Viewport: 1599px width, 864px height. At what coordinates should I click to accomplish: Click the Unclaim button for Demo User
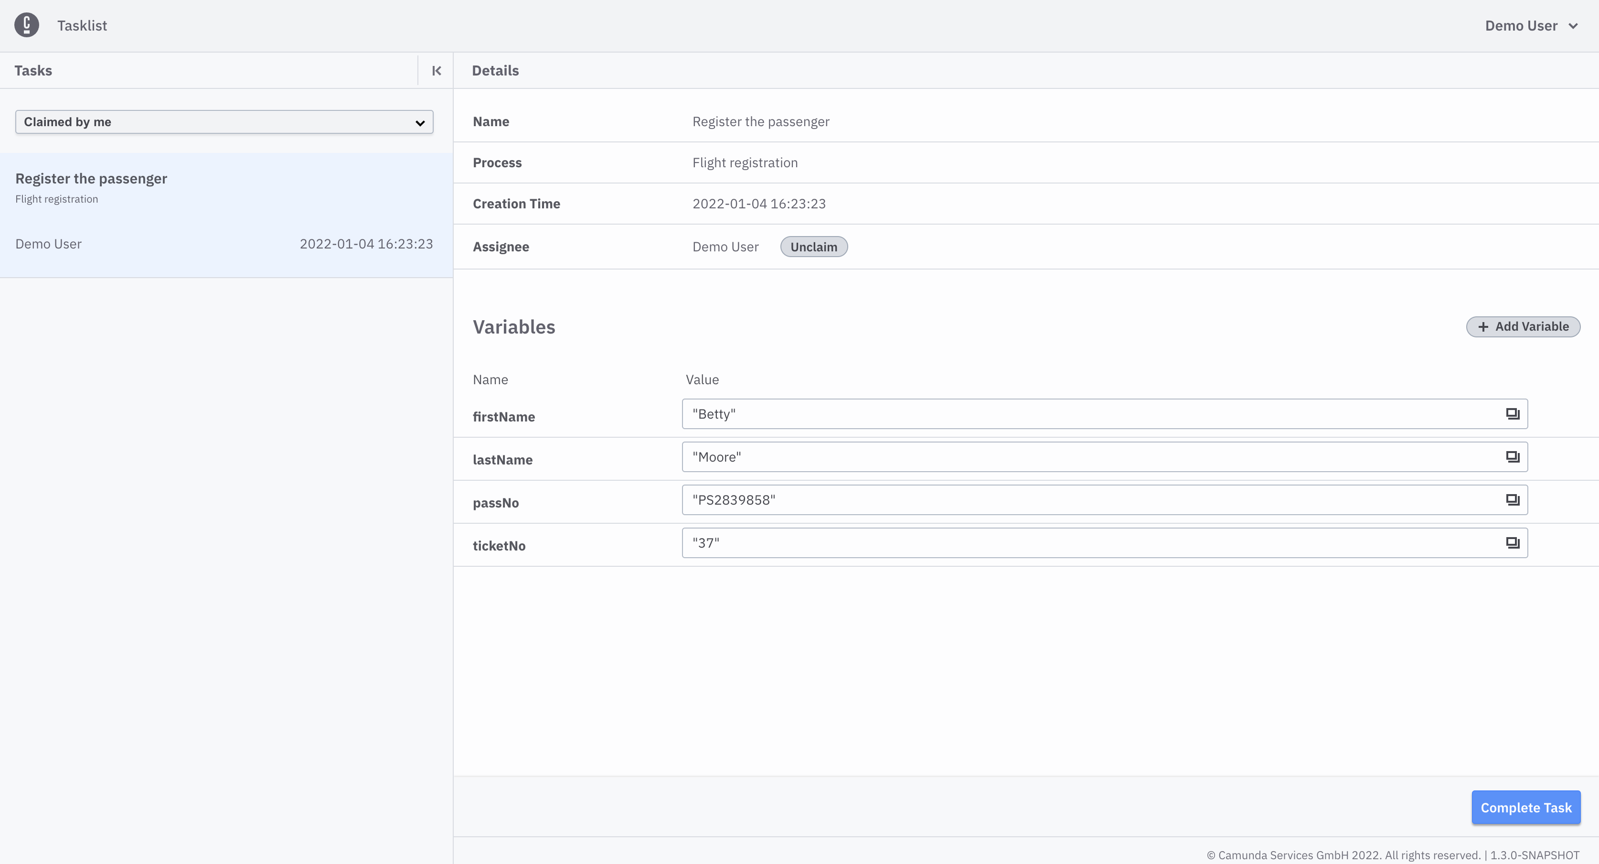tap(813, 246)
